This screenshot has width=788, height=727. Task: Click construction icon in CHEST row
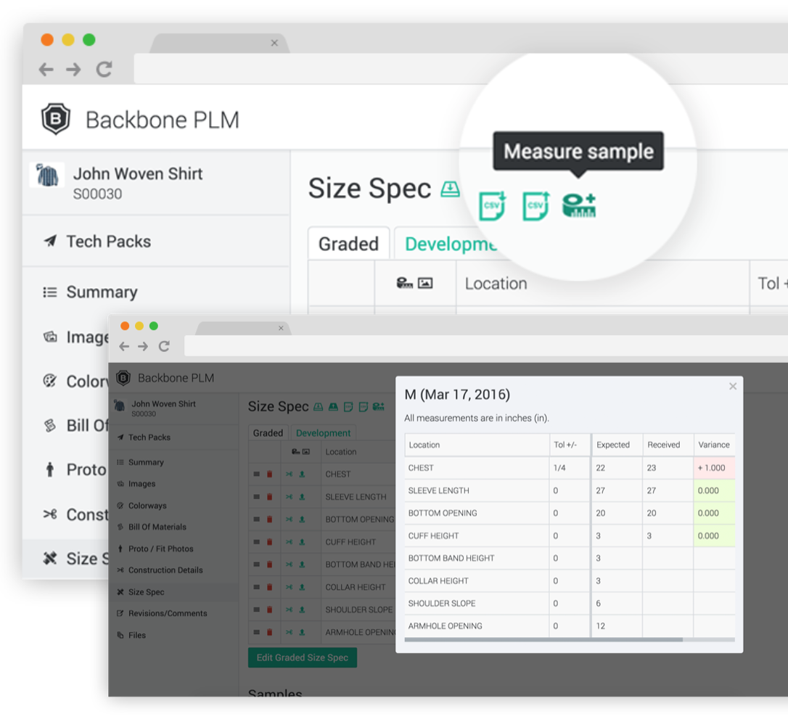(x=289, y=474)
